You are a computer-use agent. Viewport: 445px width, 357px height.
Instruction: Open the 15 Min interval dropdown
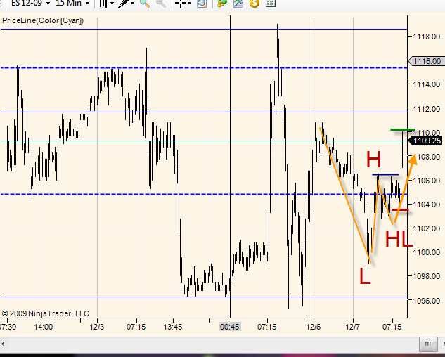[72, 3]
